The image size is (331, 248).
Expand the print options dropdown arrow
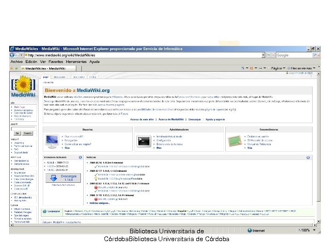coord(265,68)
